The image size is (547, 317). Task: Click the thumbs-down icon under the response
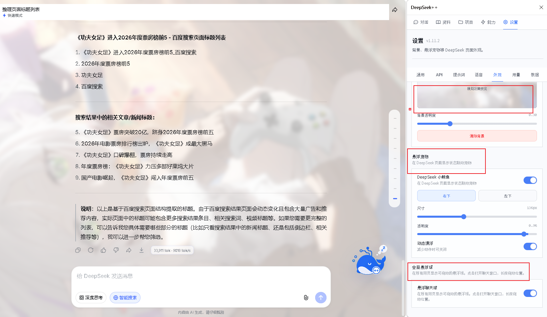[116, 250]
